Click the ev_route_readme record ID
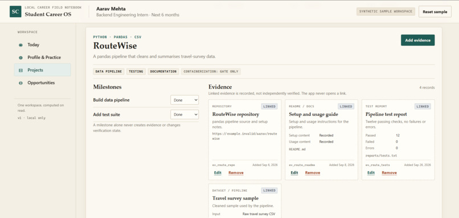The height and width of the screenshot is (218, 459). [x=301, y=165]
